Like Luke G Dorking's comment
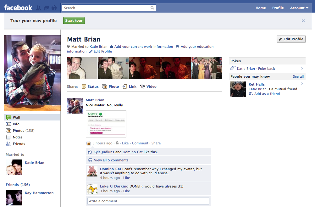Image resolution: width=315 pixels, height=207 pixels. coord(127,191)
